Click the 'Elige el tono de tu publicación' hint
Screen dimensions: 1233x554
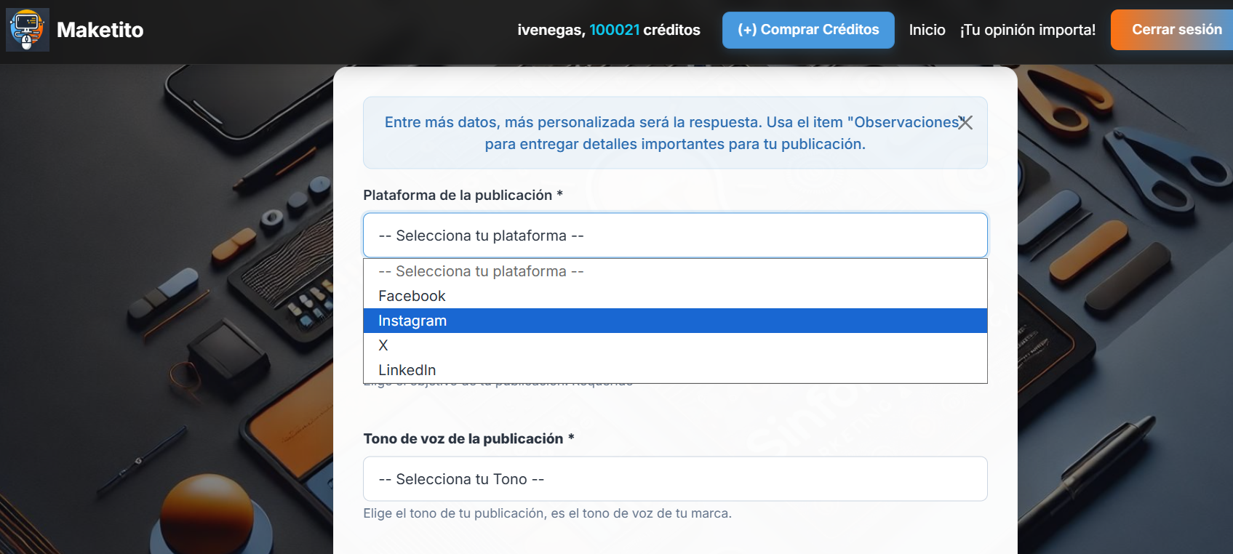pos(547,513)
